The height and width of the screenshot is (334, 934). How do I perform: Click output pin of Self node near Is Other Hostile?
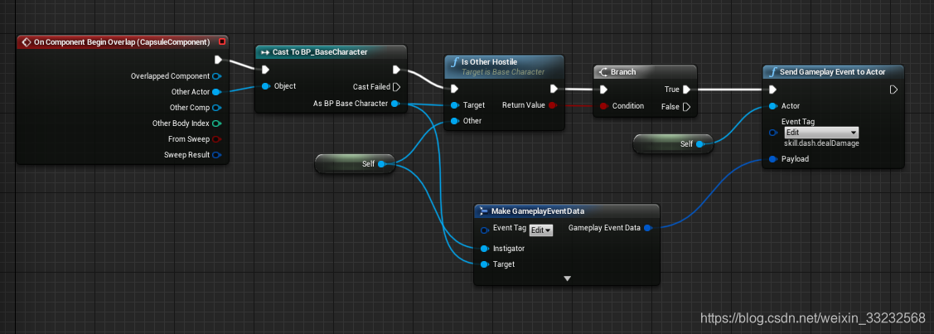[382, 164]
